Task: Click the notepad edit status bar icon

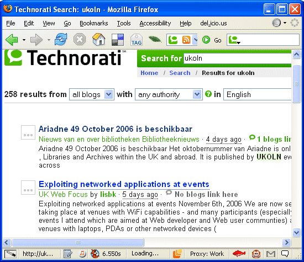Action: [67, 254]
